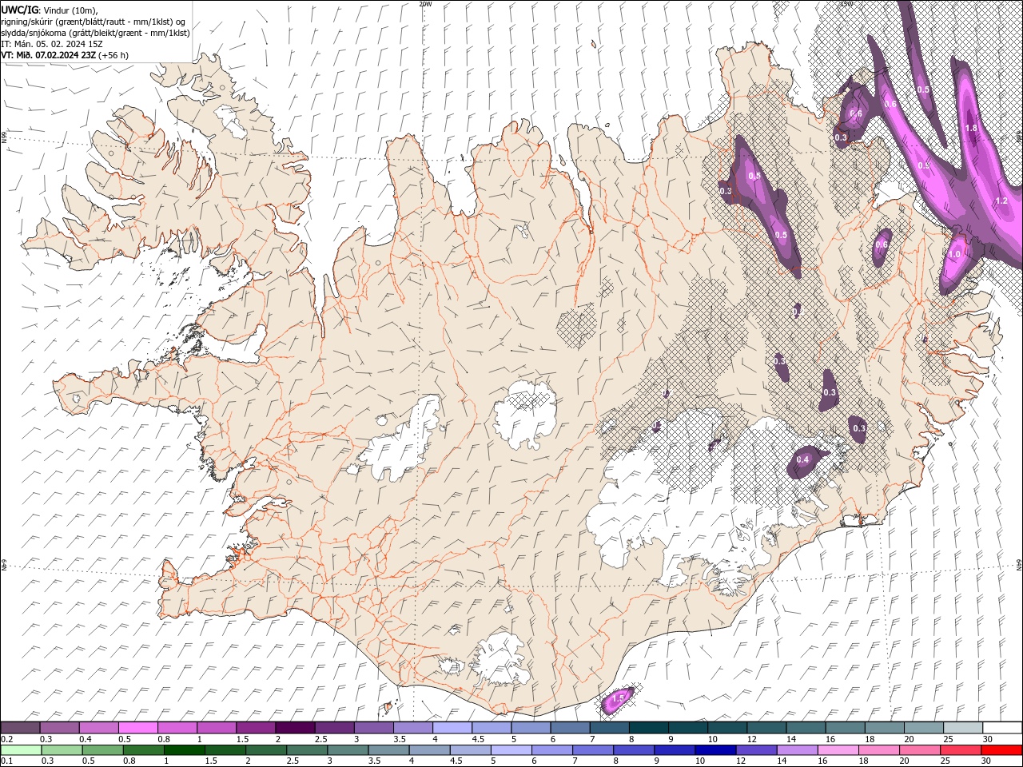Screen dimensions: 1023x767
Task: Click the 64N latitude label on the right edge
Action: (1019, 564)
